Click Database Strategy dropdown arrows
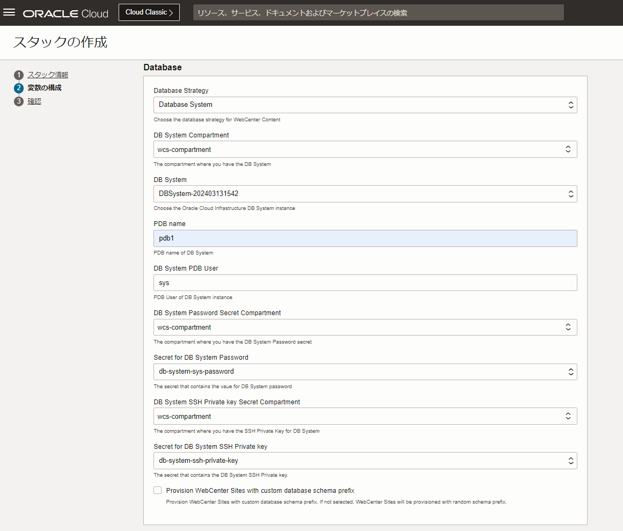 tap(570, 105)
